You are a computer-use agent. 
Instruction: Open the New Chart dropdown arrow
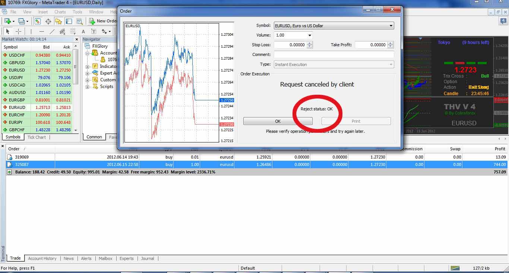tap(13, 21)
